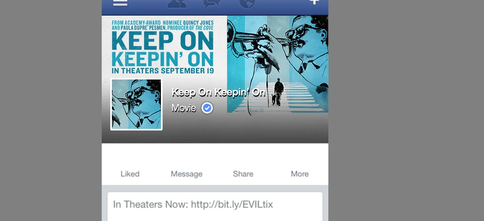484x221 pixels.
Task: Click the Movie category label
Action: coord(184,108)
